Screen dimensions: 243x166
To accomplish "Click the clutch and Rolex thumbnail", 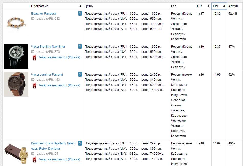I will pos(16,153).
